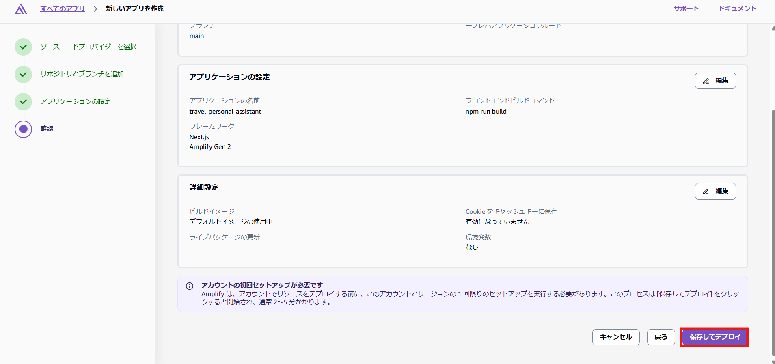Click the ライブパッケージの更新 label
Viewport: 775px width, 364px height.
pos(225,237)
